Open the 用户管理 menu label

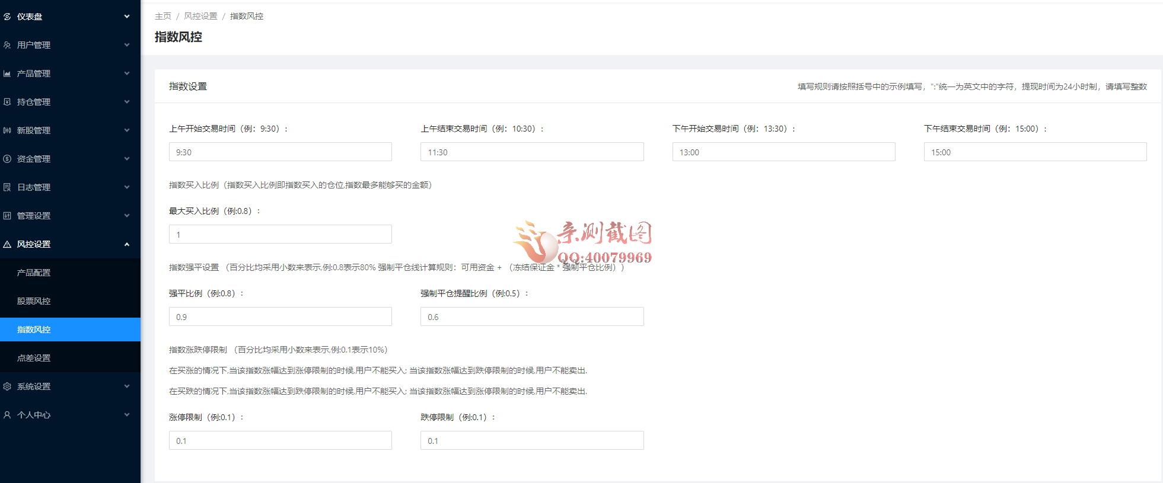click(x=34, y=45)
